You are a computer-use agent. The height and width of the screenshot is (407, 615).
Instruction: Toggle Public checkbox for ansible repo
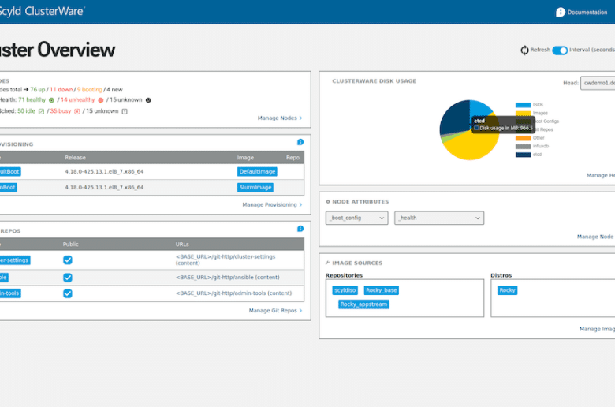pos(68,278)
